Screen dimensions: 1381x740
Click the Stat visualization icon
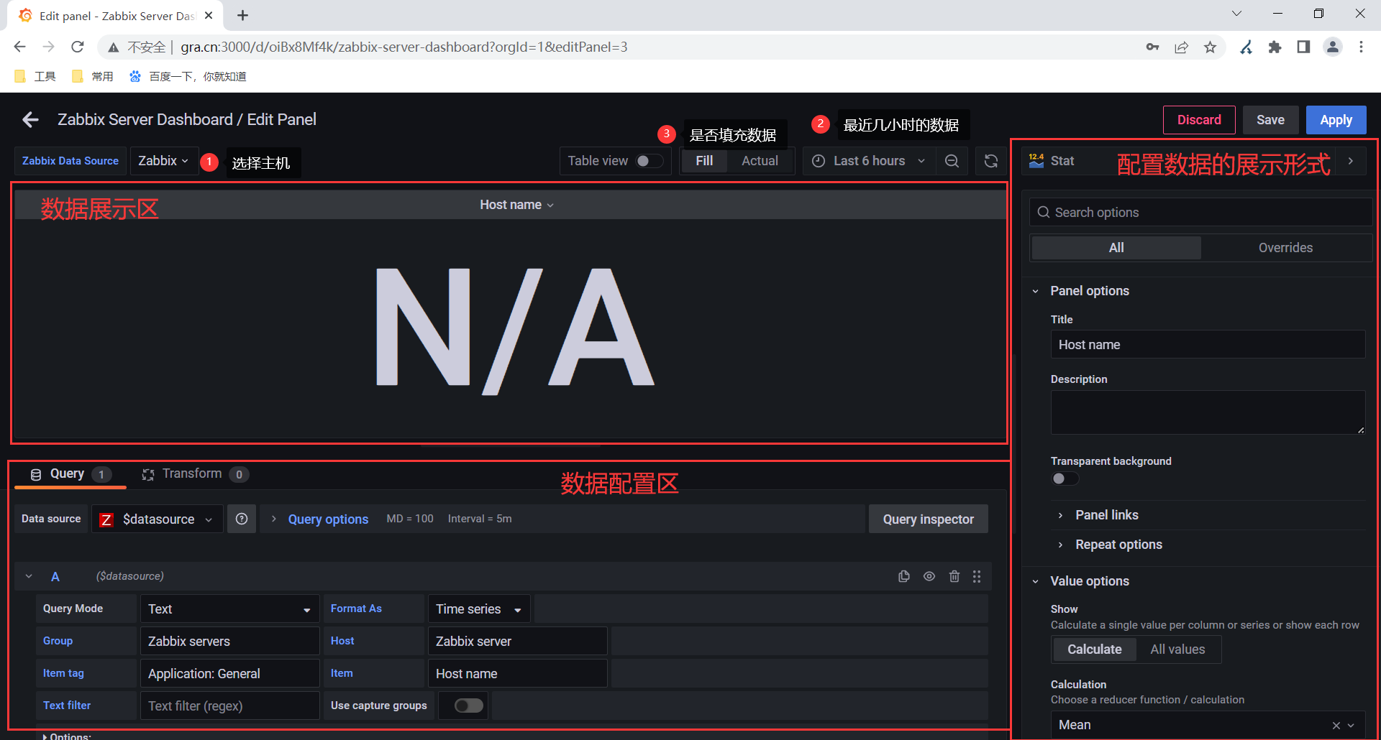(1036, 161)
